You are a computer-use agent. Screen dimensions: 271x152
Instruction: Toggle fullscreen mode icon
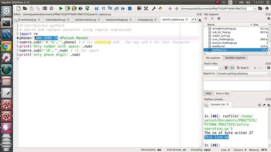(x=146, y=8)
